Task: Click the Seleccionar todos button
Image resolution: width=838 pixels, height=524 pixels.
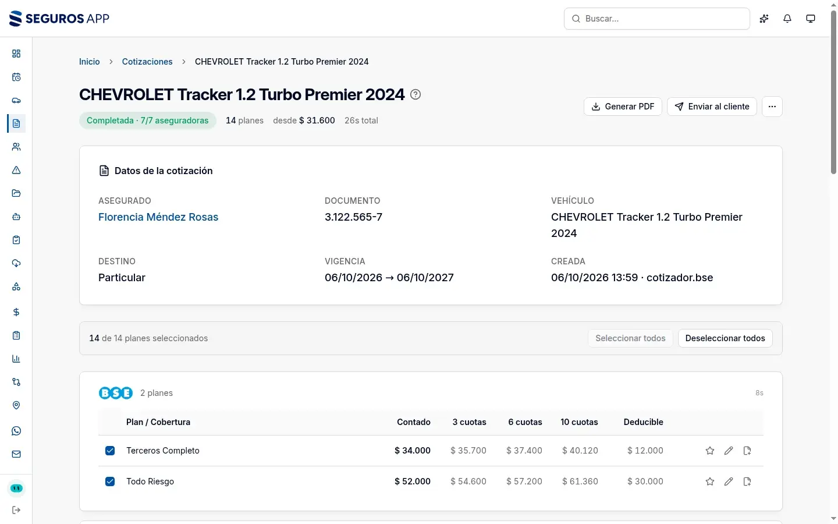Action: [630, 338]
